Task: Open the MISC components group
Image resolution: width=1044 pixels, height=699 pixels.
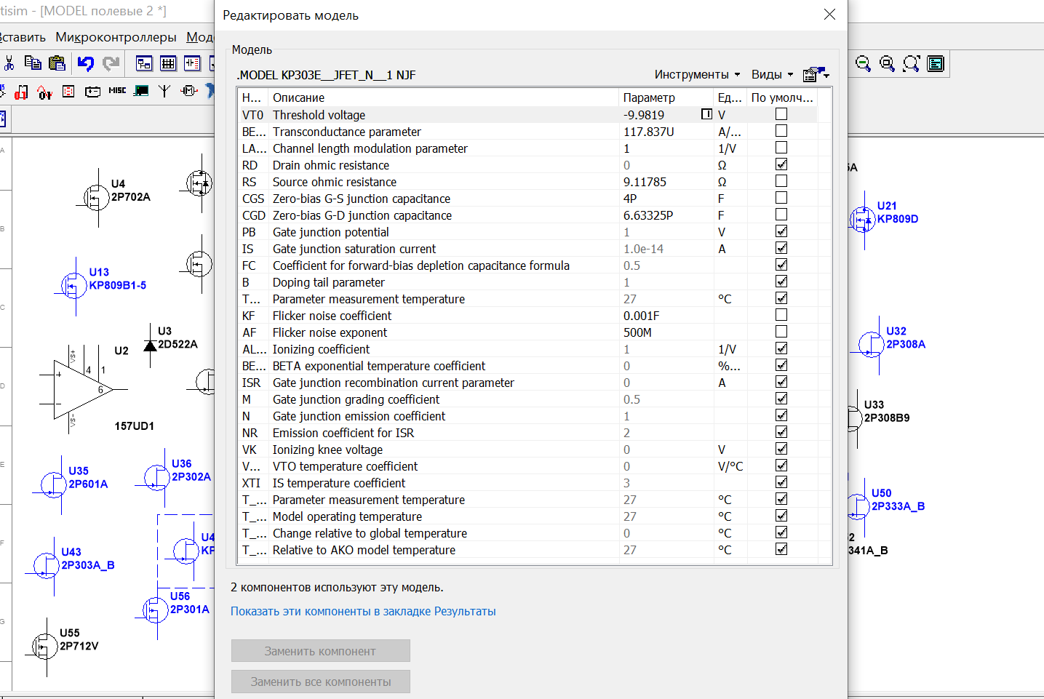Action: 117,91
